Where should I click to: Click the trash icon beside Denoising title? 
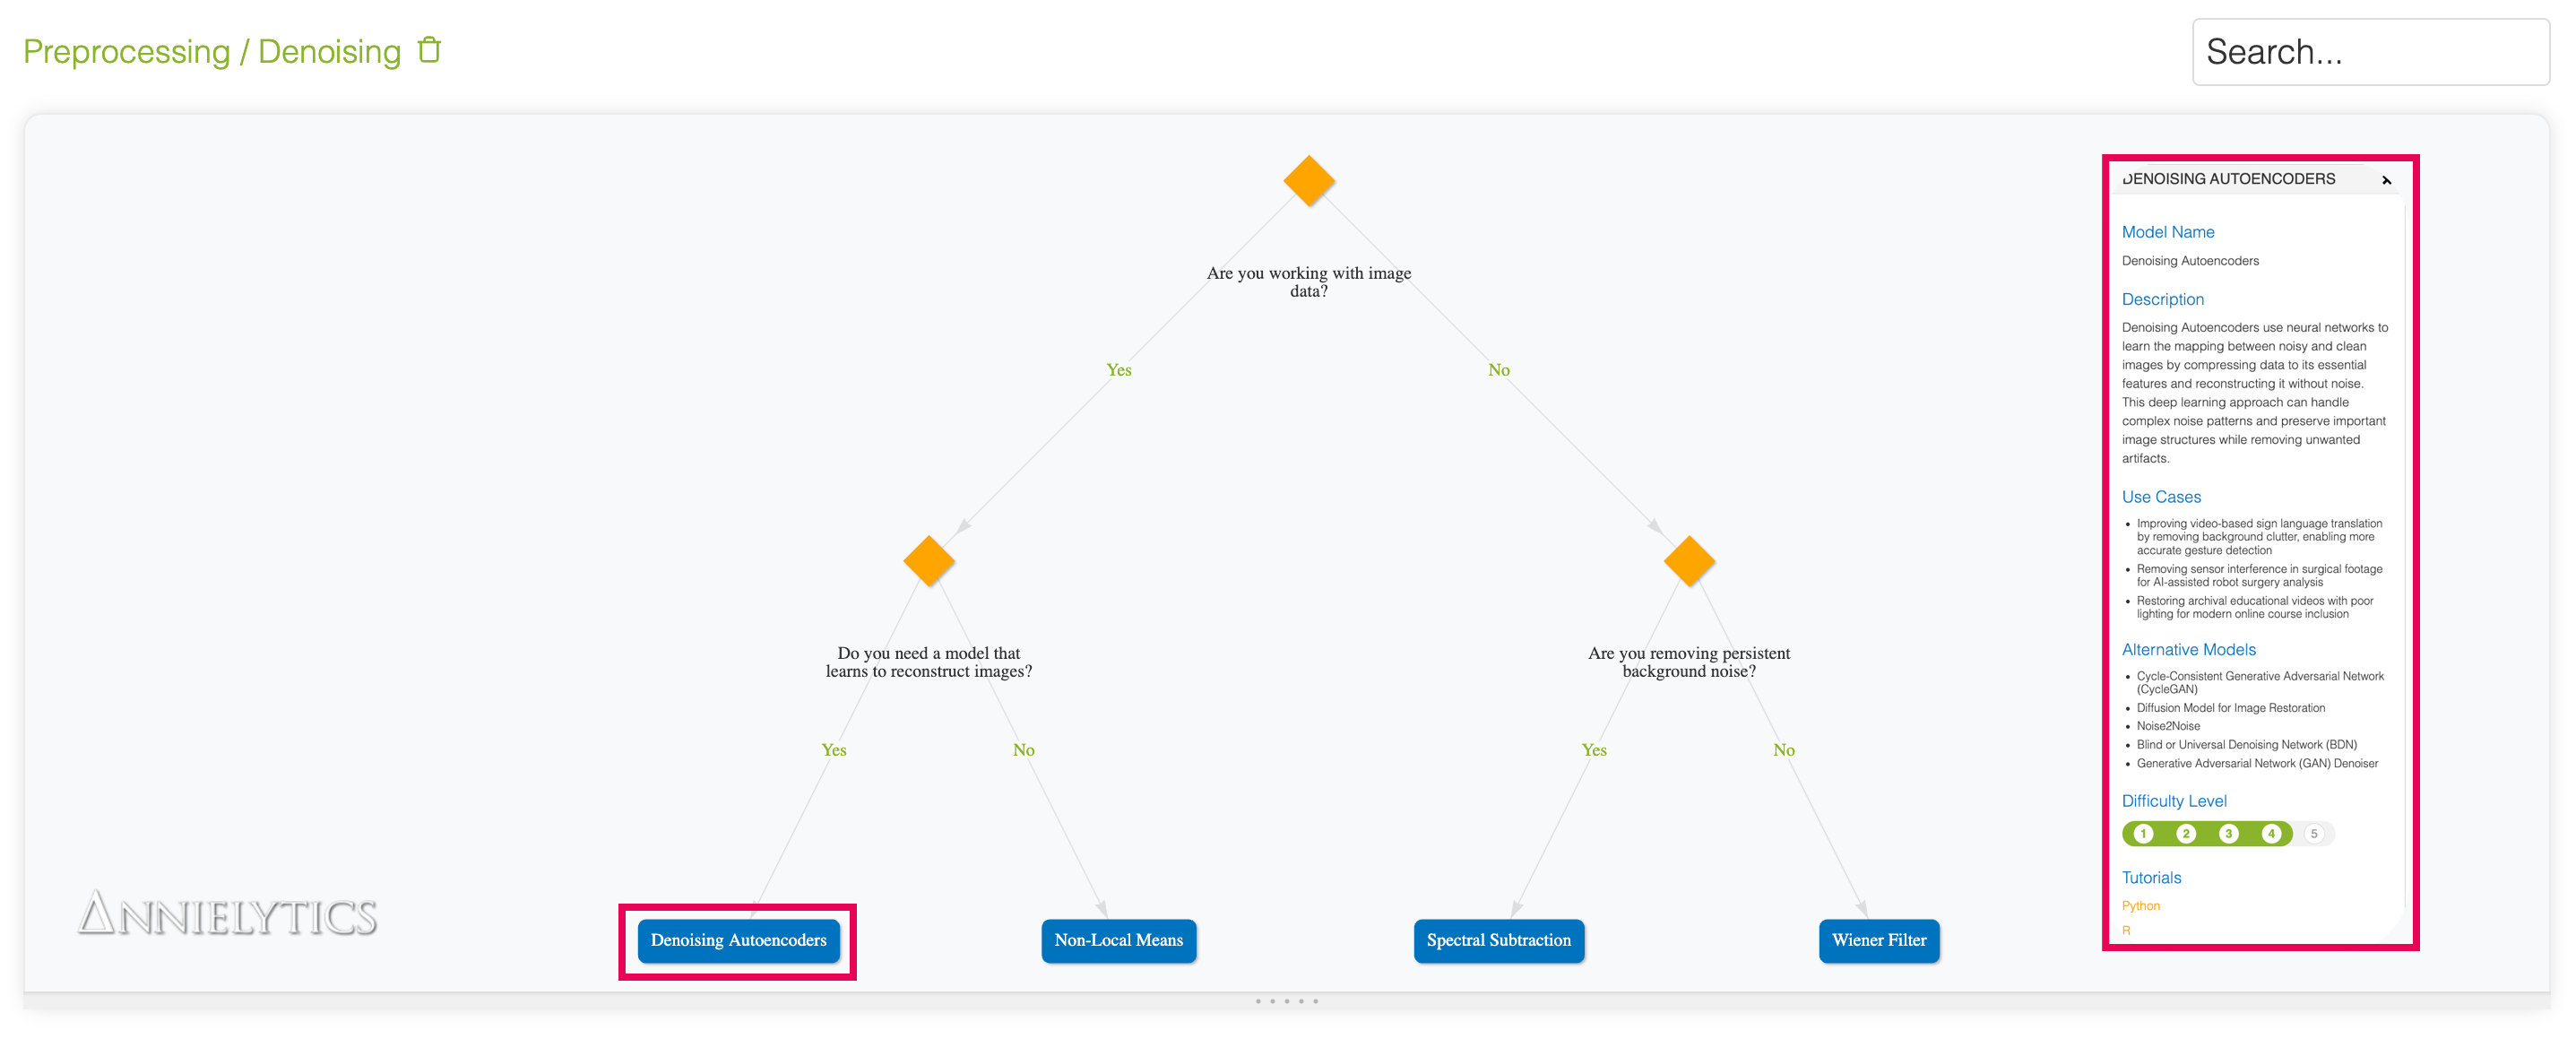(429, 50)
